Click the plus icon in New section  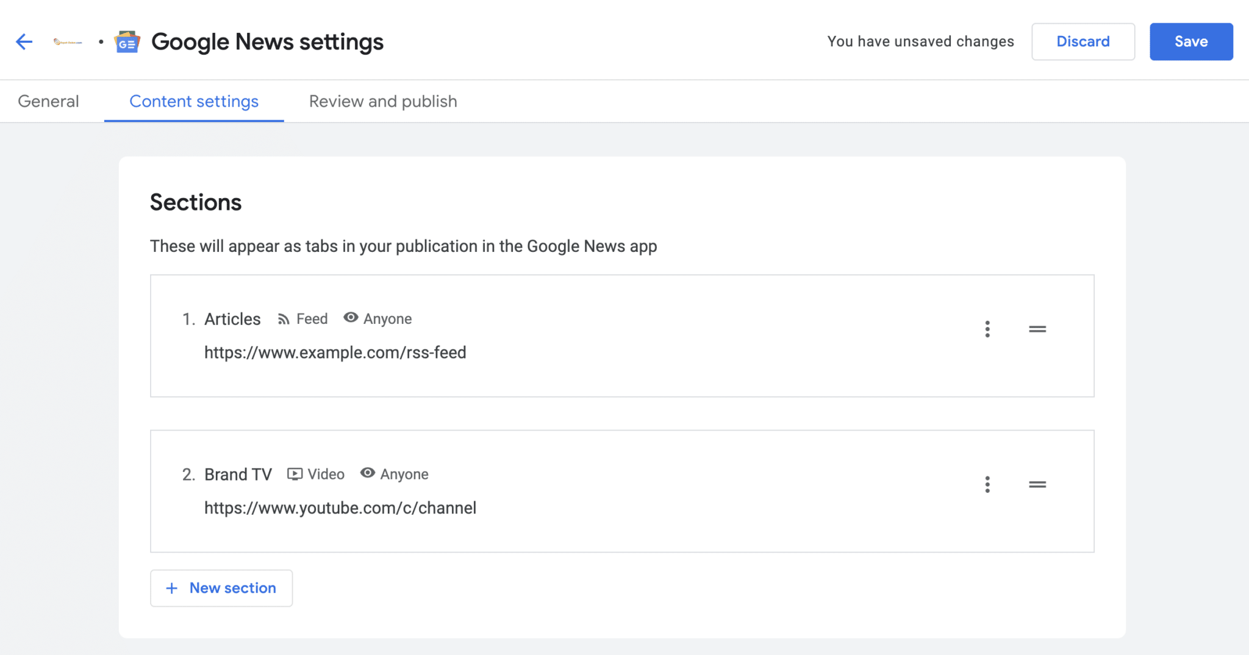pos(172,588)
